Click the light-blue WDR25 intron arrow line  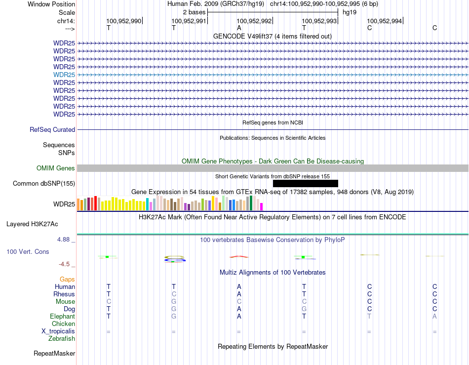(273, 75)
